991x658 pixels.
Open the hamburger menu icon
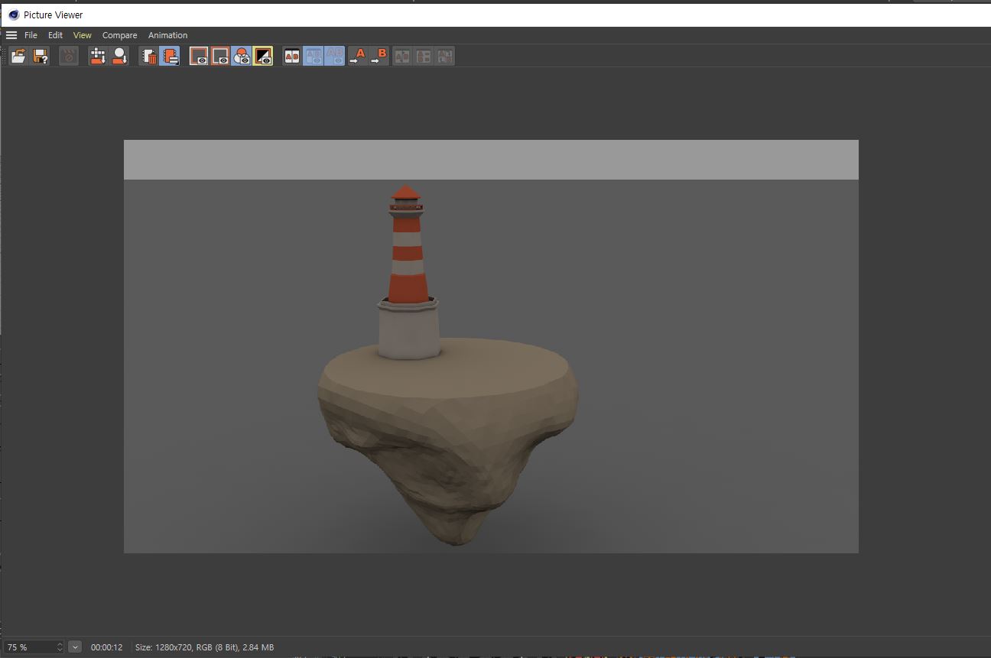tap(11, 35)
